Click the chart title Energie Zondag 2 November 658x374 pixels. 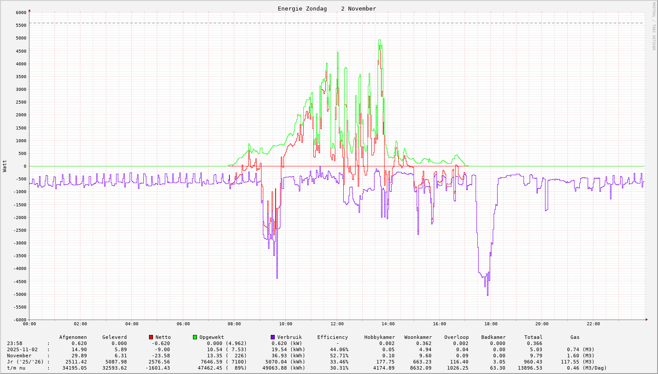tap(327, 9)
